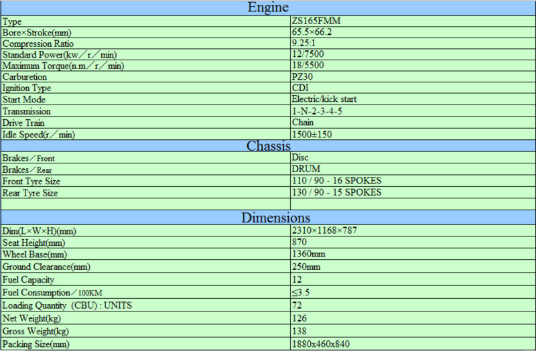Click the 1-N-2-3-4-5 value
This screenshot has height=351, width=536.
[317, 111]
